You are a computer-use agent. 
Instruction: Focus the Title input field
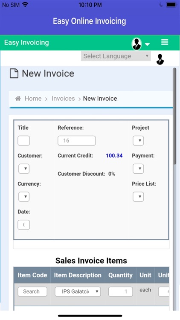[24, 141]
